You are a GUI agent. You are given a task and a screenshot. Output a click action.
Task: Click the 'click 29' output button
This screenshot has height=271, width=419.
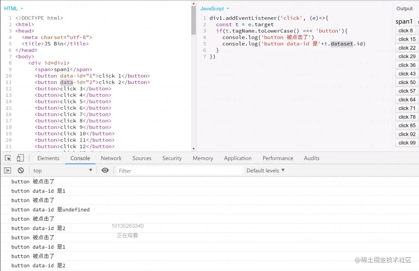tap(407, 56)
